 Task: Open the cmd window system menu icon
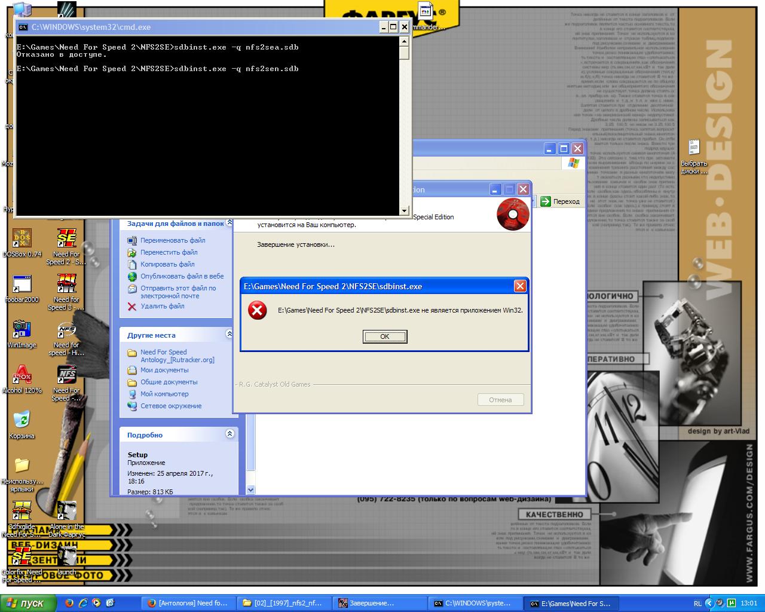[23, 27]
